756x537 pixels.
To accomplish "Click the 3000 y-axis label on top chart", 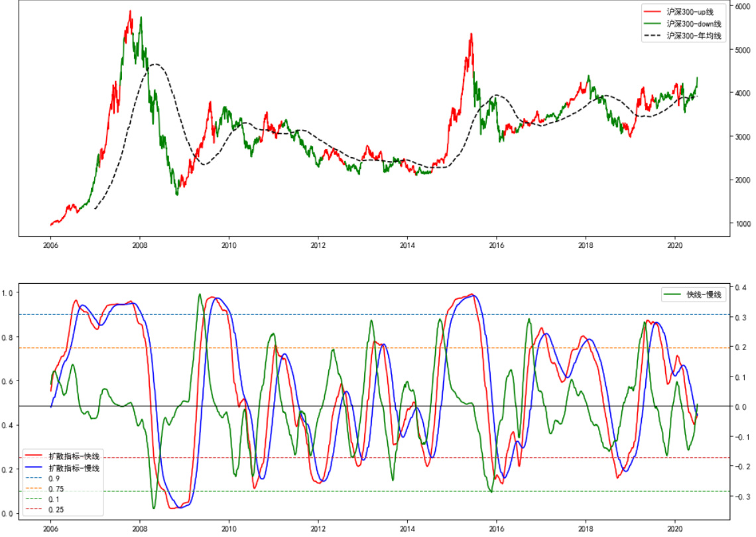I will [742, 137].
